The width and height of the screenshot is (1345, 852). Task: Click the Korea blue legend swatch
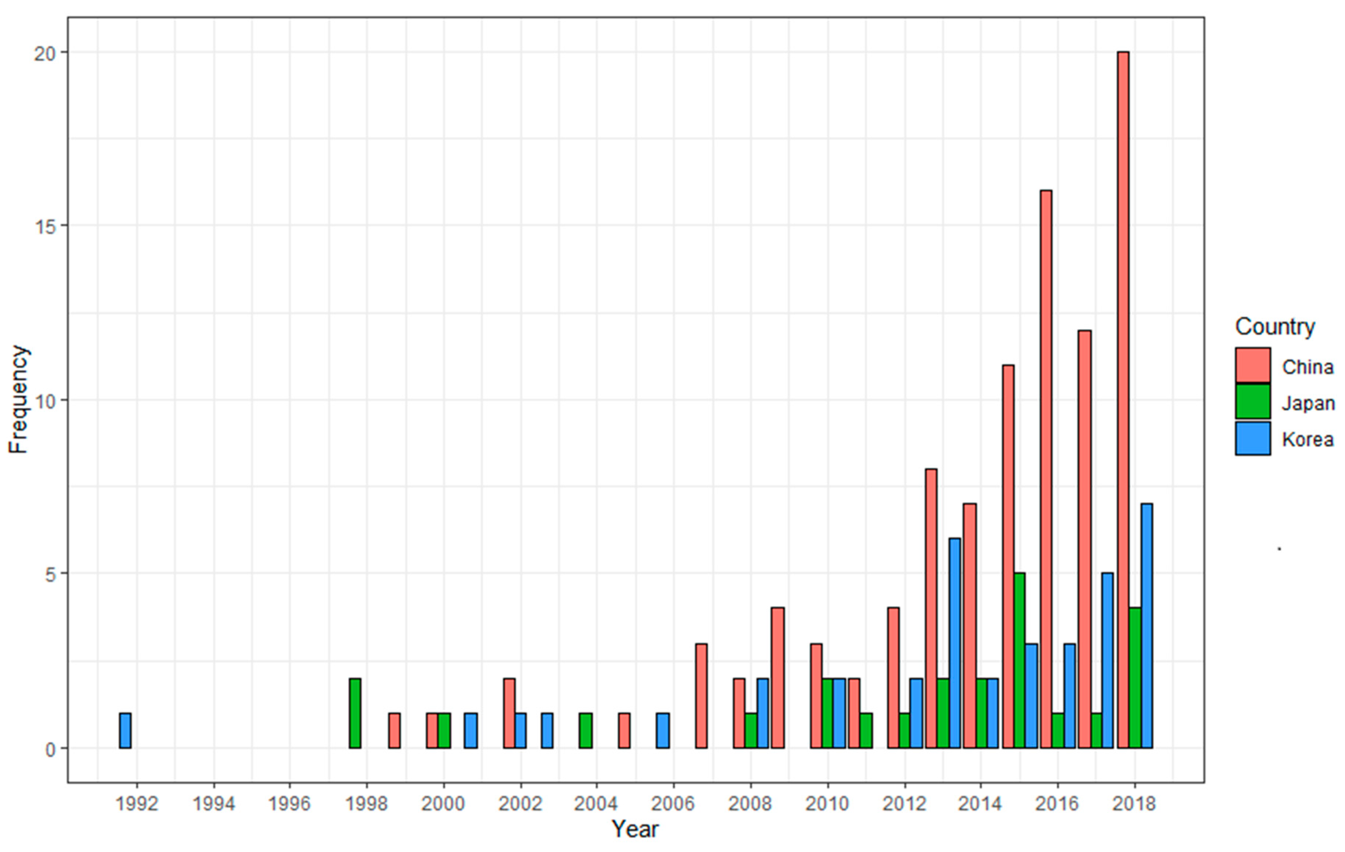point(1253,439)
